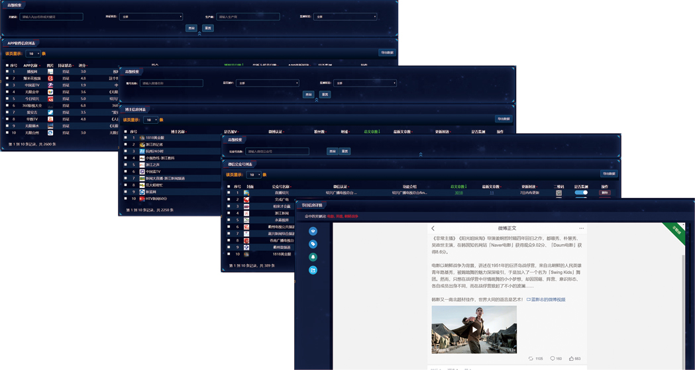The image size is (695, 370).
Task: Click 直播绍兴 account name in WeChat list
Action: pos(282,193)
